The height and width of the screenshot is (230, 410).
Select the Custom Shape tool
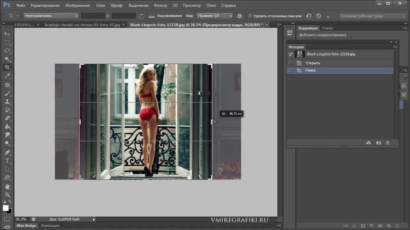(x=7, y=178)
